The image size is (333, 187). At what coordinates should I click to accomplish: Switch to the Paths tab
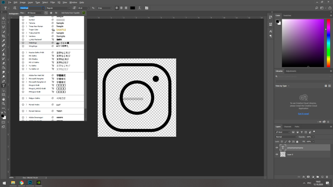[x=297, y=127]
